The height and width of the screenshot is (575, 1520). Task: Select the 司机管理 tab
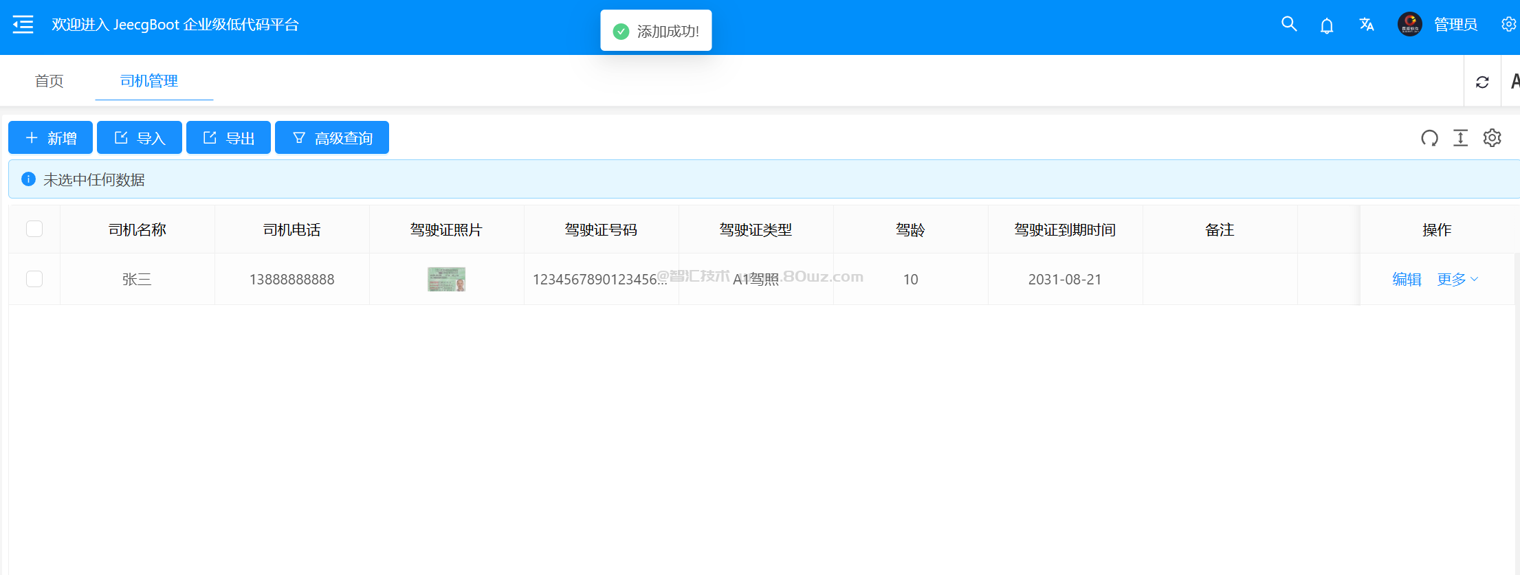(x=149, y=81)
